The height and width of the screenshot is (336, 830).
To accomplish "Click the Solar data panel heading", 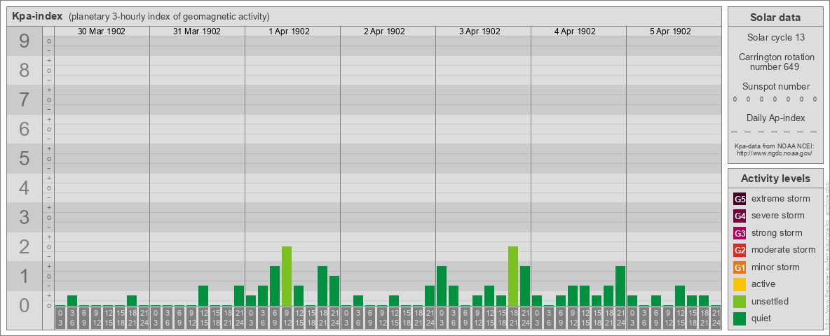I will [775, 17].
